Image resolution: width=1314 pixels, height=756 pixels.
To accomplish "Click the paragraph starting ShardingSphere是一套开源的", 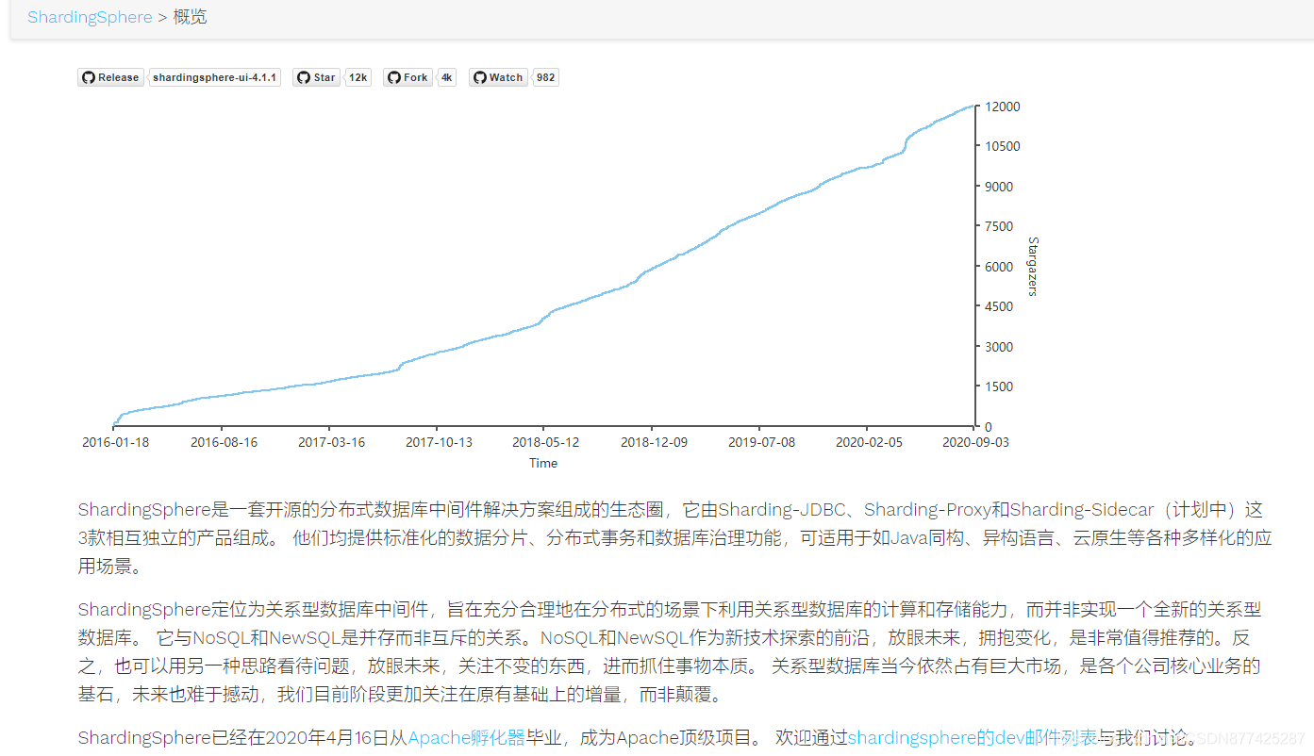I will pos(674,538).
